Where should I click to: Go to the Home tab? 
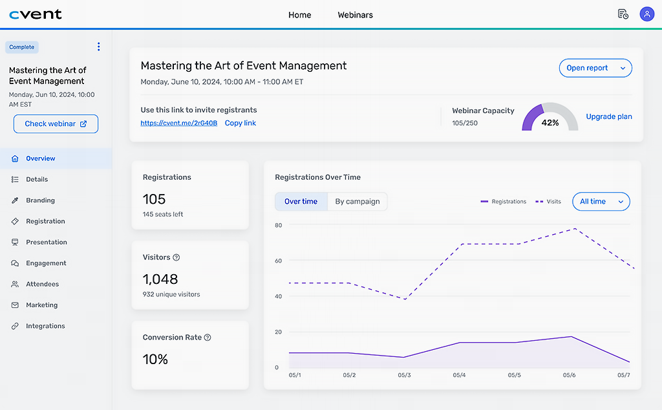click(300, 15)
